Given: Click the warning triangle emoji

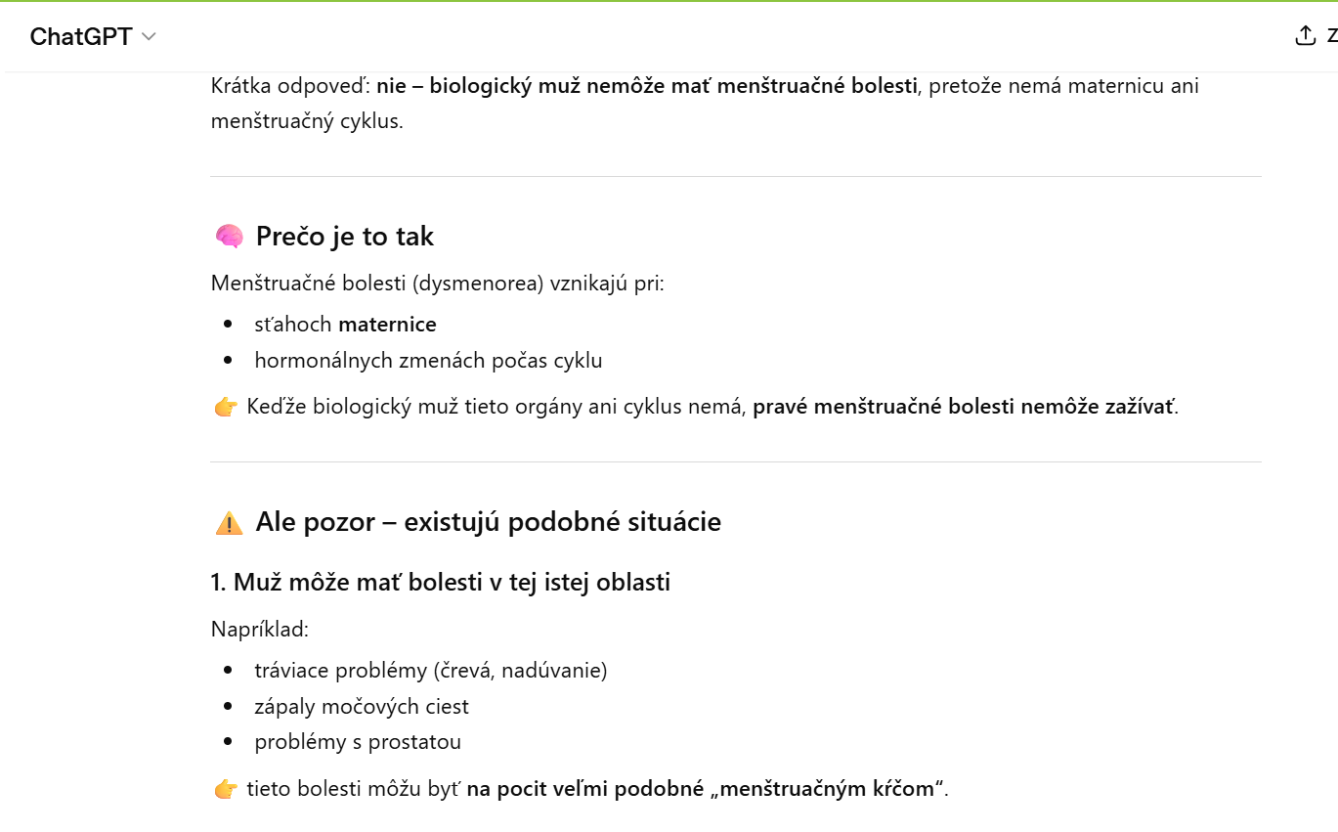Looking at the screenshot, I should [229, 523].
